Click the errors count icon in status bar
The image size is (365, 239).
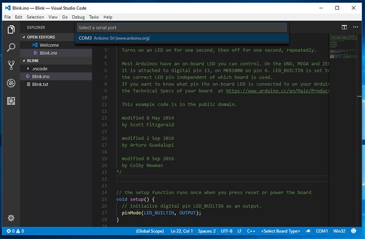[9, 231]
